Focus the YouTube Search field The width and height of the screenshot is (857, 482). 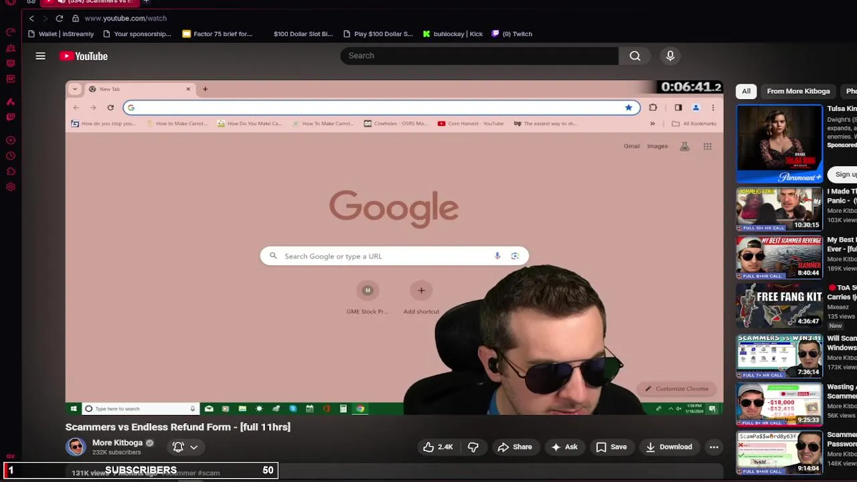tap(479, 56)
